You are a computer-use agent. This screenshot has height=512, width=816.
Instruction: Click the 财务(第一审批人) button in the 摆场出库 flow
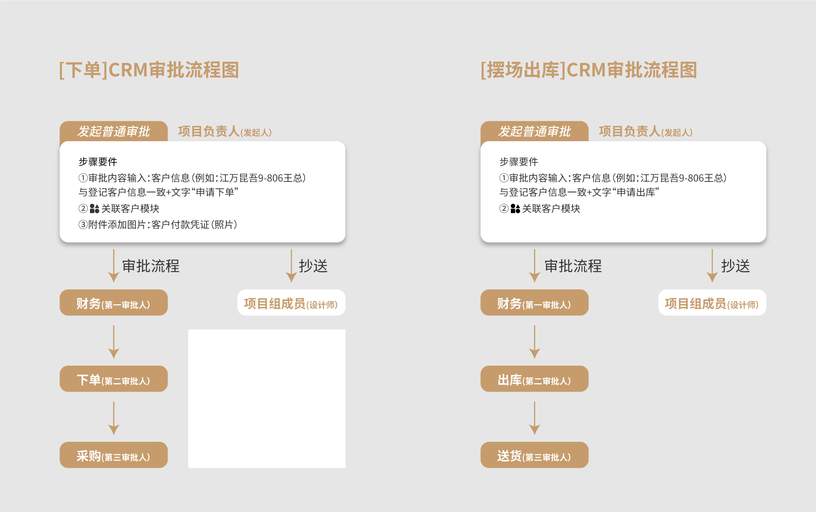534,303
